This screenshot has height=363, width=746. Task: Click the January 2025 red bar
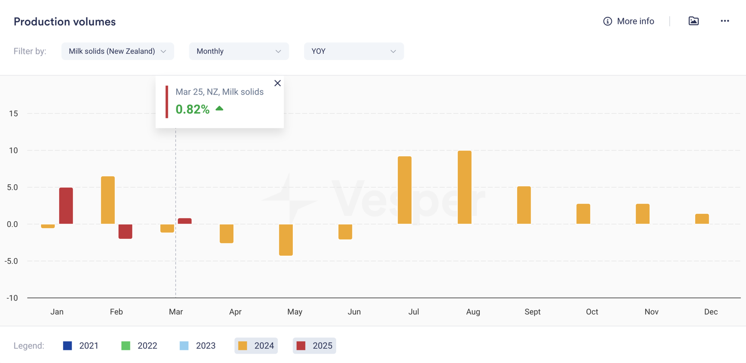[66, 206]
